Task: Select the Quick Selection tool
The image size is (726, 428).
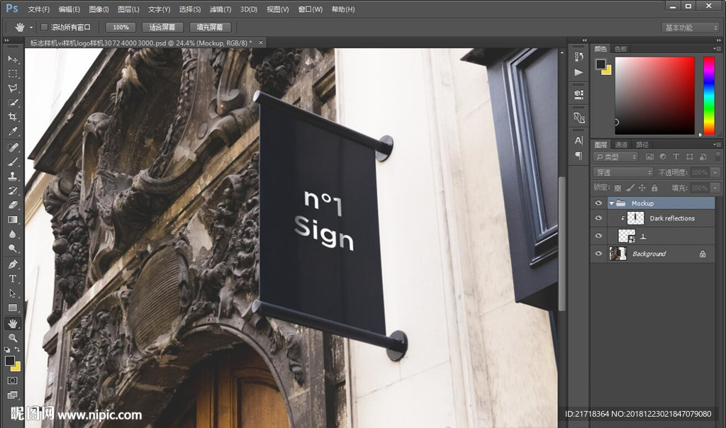Action: tap(13, 103)
